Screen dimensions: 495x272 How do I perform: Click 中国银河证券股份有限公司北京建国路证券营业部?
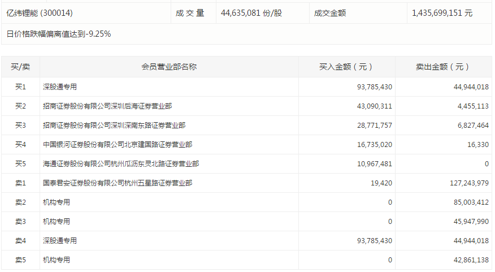[x=118, y=145]
